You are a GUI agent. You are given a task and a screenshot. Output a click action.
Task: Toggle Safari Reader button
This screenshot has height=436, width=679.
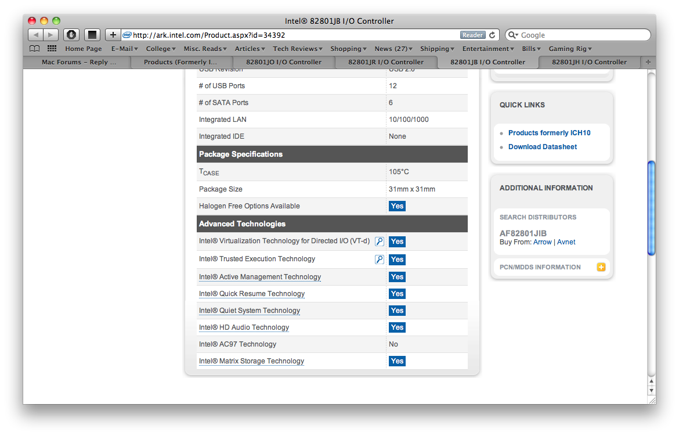[x=472, y=35]
